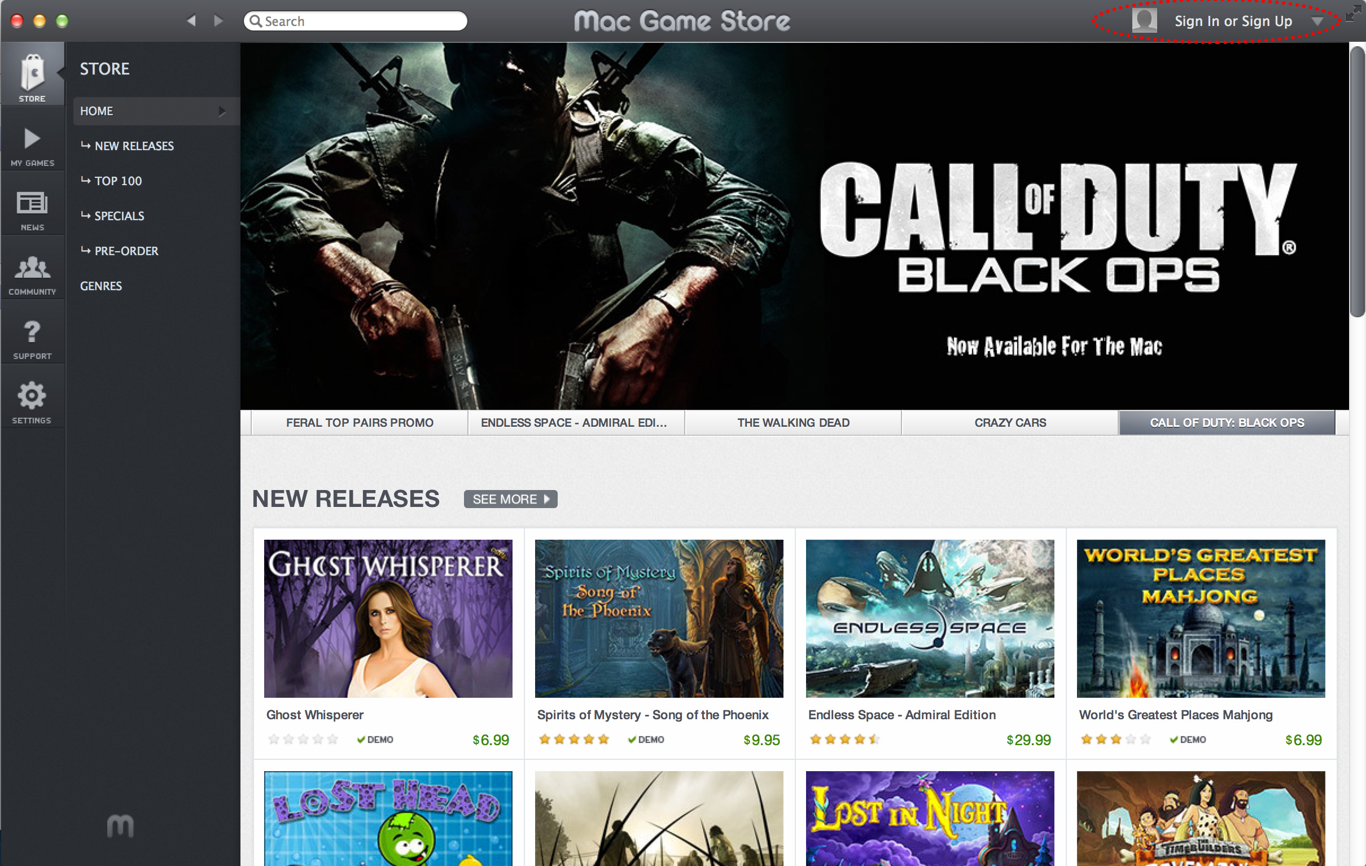
Task: Open World's Greatest Places Mahjong title
Action: [1175, 715]
